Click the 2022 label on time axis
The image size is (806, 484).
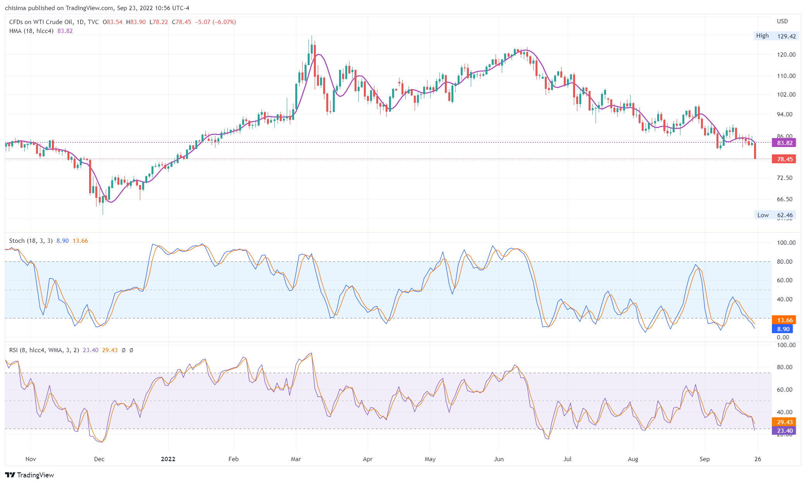tap(168, 459)
